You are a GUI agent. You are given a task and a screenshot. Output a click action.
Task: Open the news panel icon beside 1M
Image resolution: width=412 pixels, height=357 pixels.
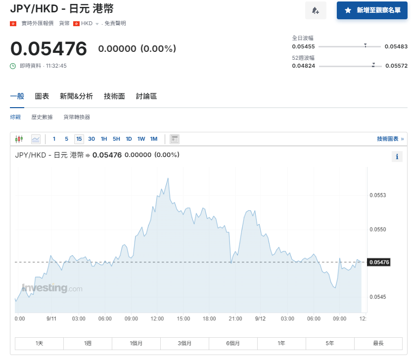click(x=174, y=139)
